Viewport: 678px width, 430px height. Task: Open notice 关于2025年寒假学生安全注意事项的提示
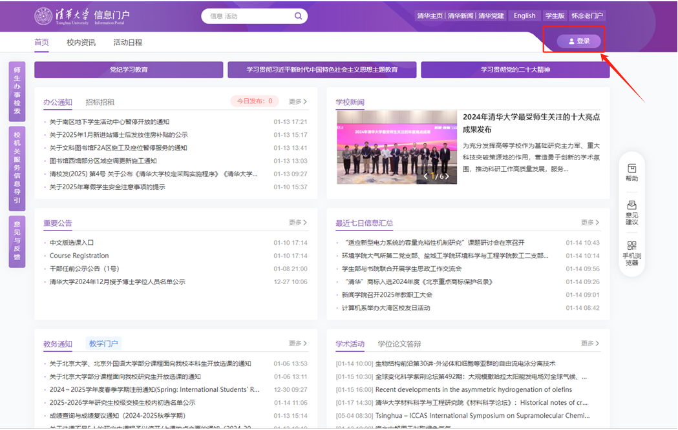(107, 187)
